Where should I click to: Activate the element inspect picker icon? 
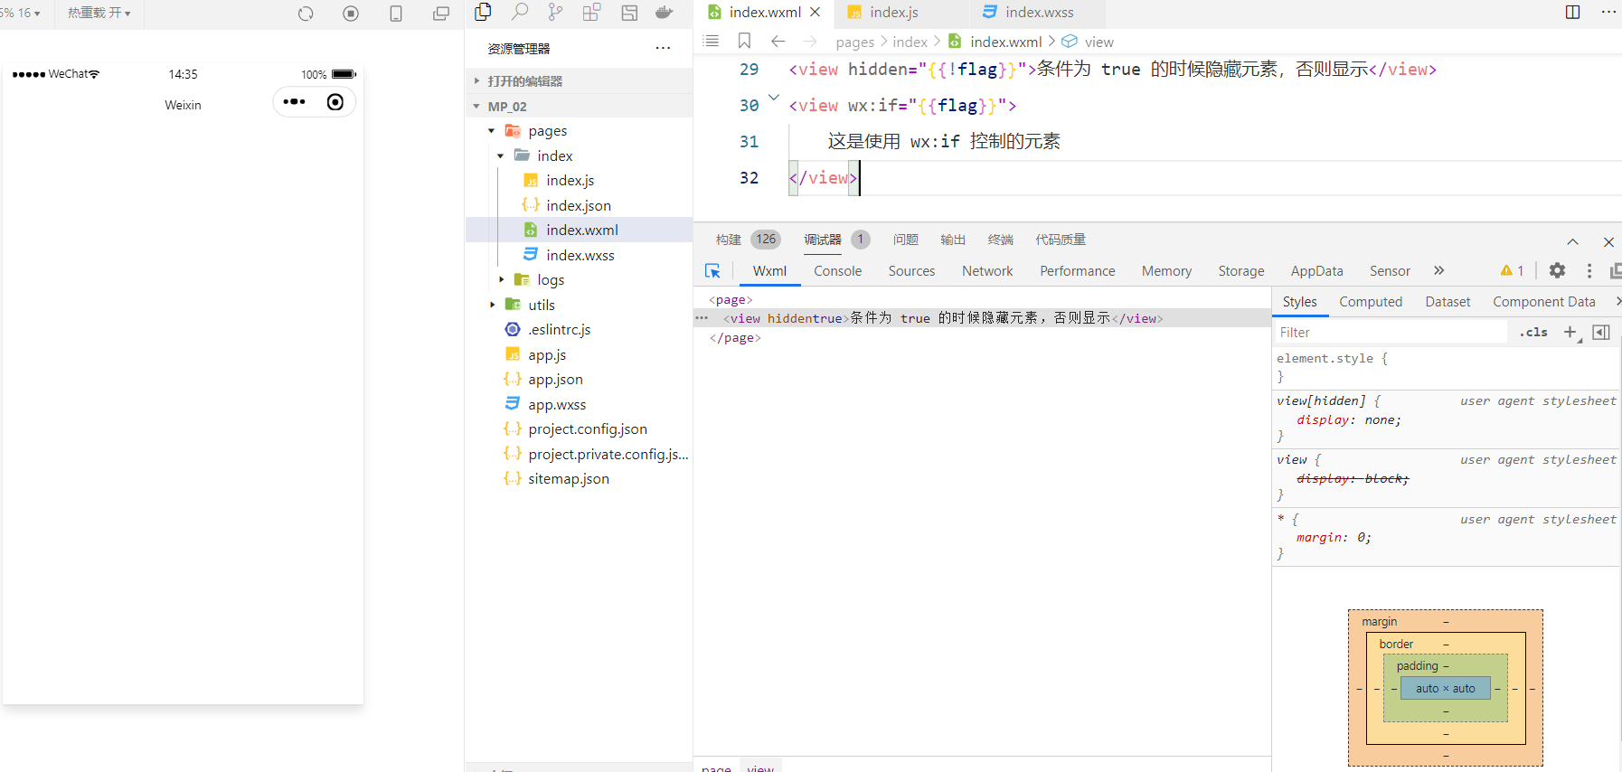tap(712, 270)
